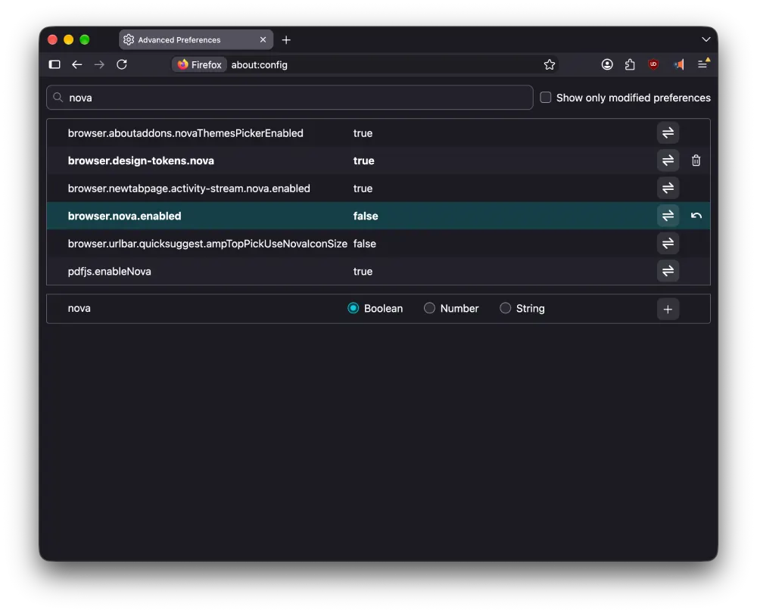Click browser.urlbar.quicksuggest.ampTopPickUseNovaIconSize name
The image size is (757, 613).
(x=207, y=244)
